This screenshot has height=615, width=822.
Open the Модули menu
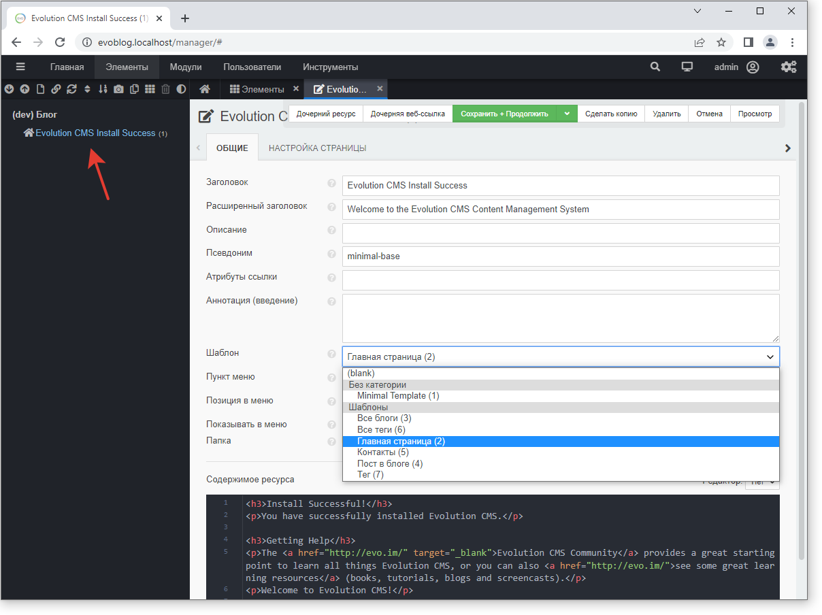(186, 67)
